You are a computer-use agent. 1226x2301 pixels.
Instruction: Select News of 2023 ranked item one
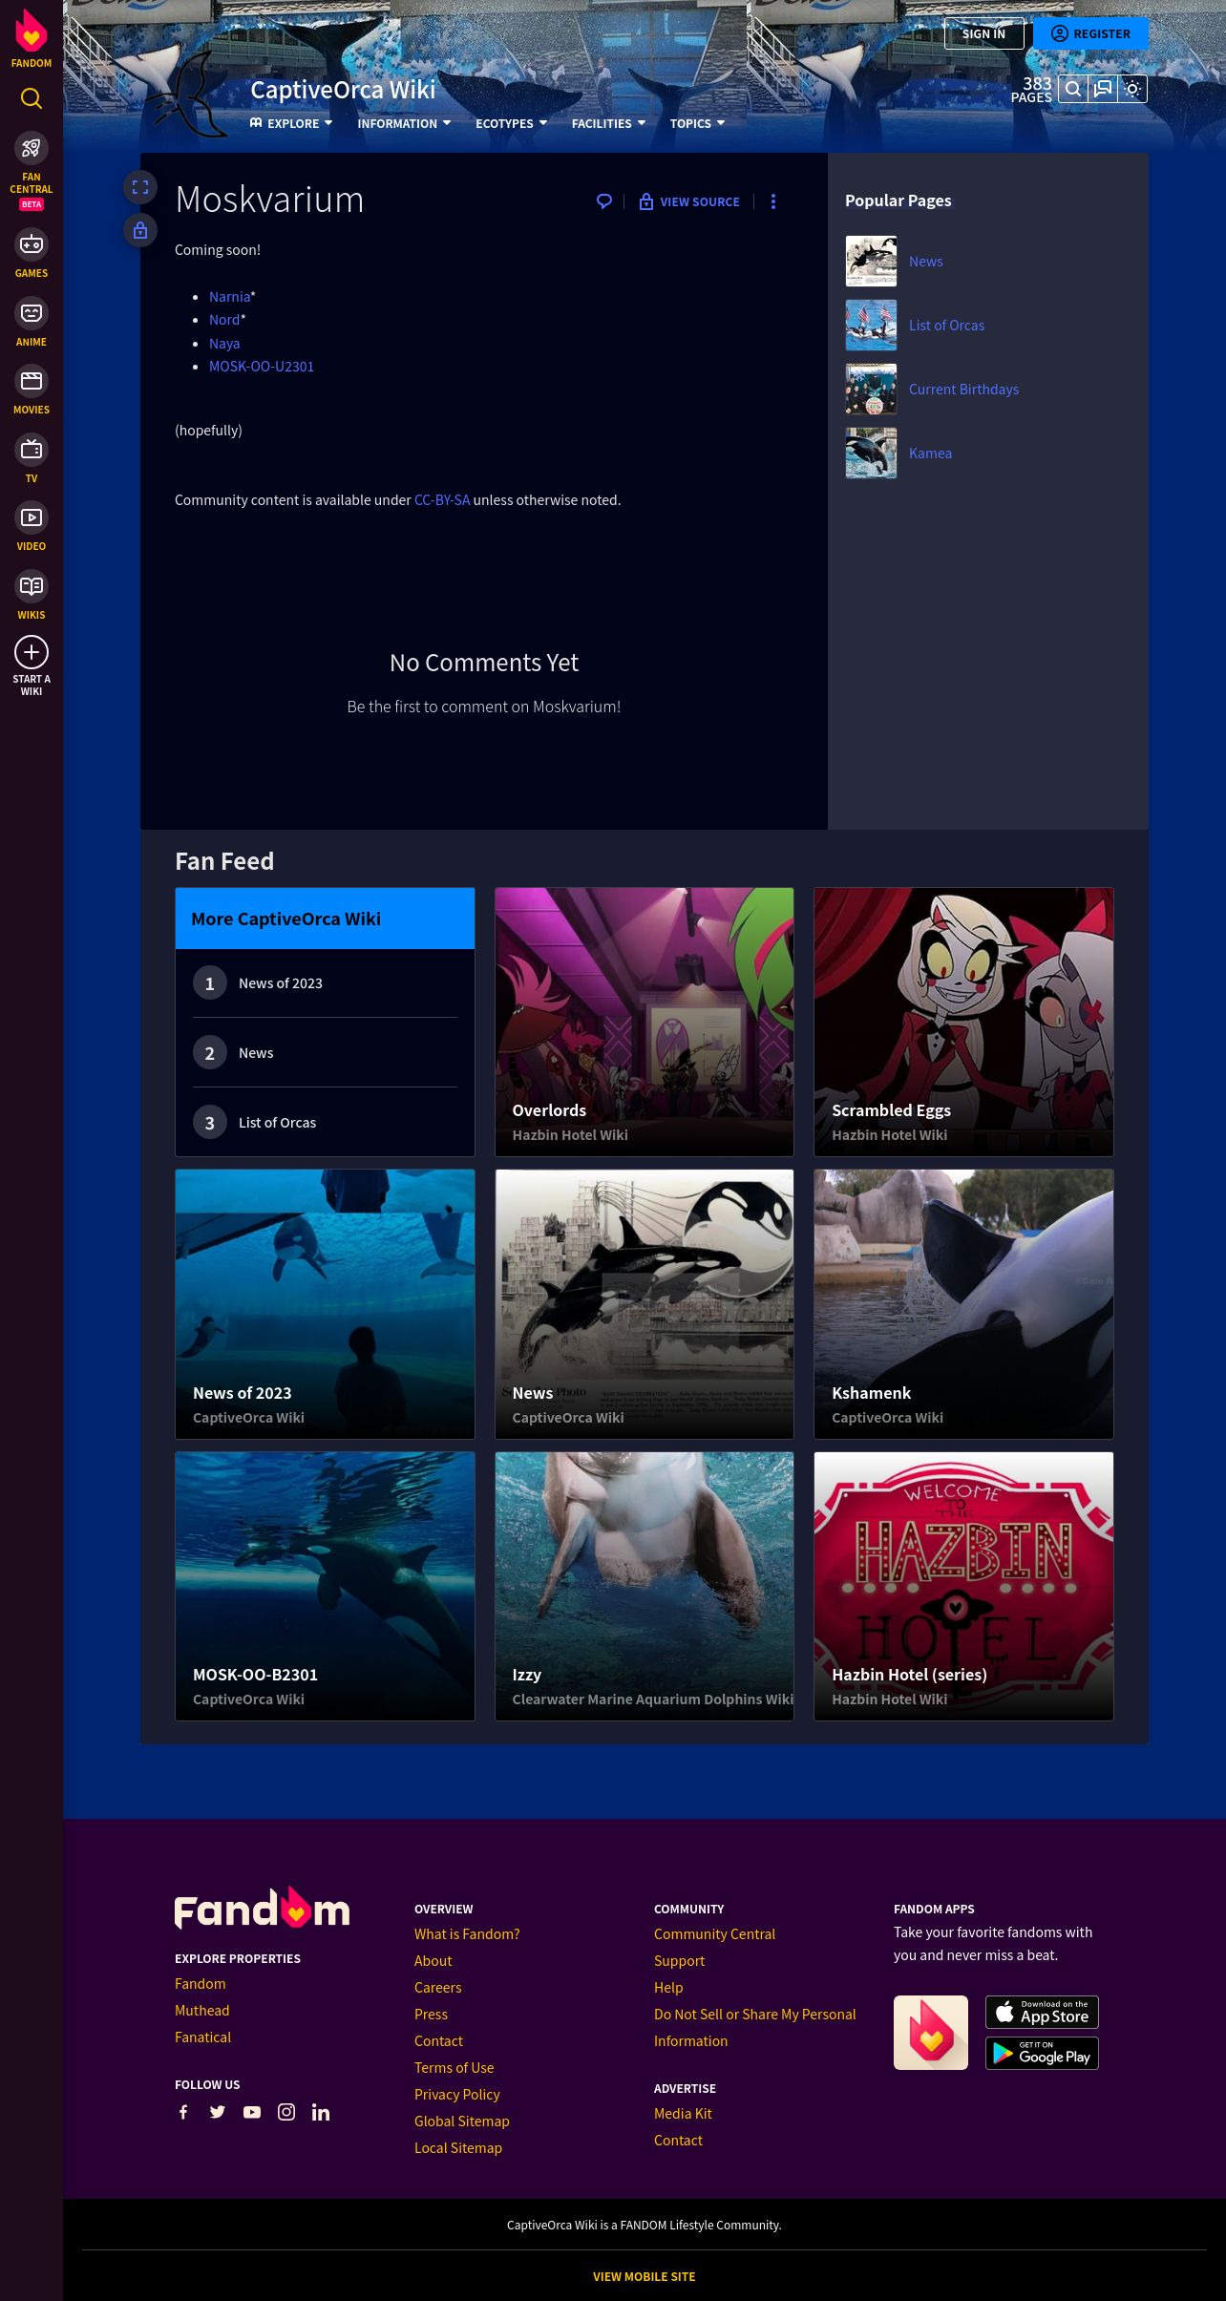[x=325, y=983]
